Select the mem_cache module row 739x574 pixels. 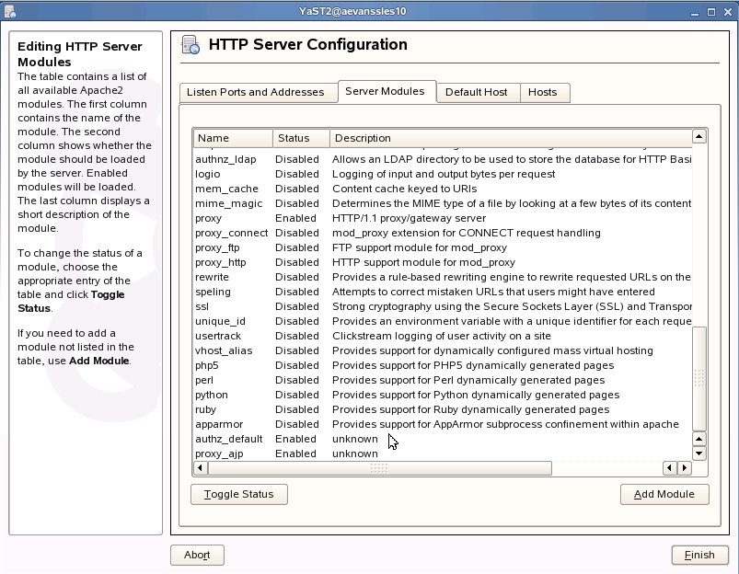pos(443,189)
